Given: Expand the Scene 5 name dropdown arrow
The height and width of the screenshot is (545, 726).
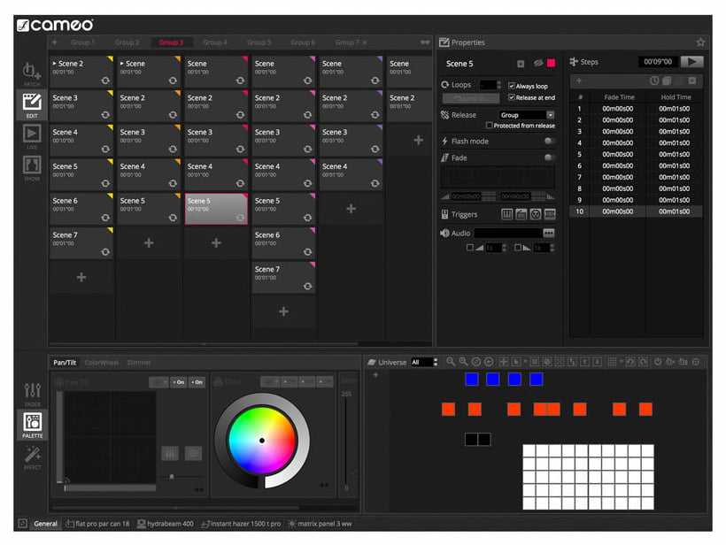Looking at the screenshot, I should [521, 64].
